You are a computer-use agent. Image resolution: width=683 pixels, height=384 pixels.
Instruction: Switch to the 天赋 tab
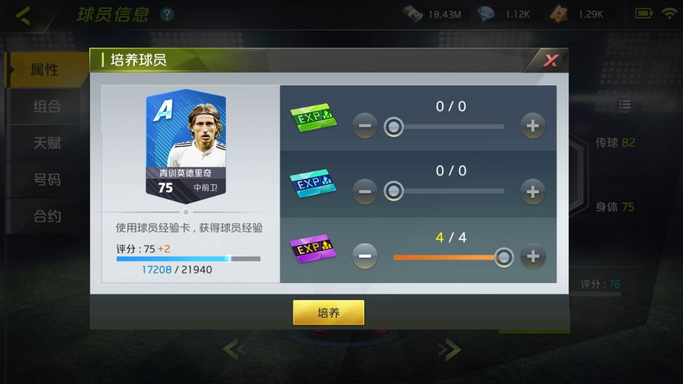click(x=47, y=143)
